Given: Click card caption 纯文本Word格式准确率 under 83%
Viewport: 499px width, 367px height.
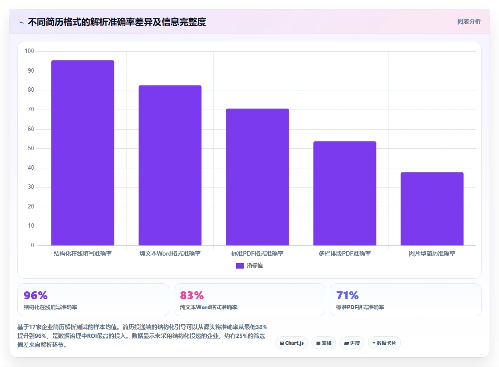Looking at the screenshot, I should click(209, 307).
